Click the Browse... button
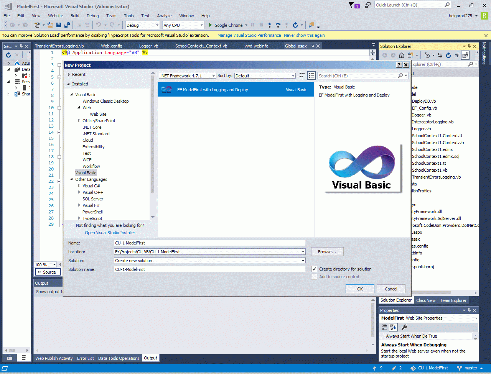 point(327,252)
